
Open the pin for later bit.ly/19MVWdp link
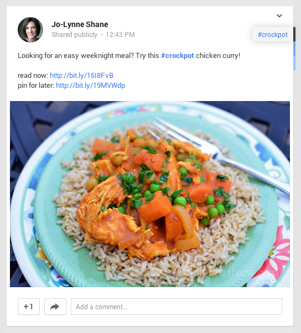[x=90, y=86]
